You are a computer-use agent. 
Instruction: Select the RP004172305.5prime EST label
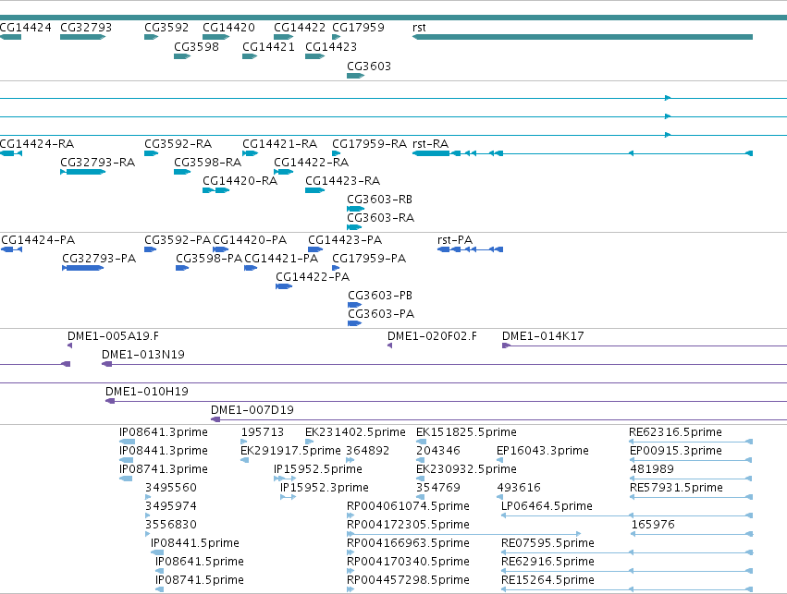409,526
